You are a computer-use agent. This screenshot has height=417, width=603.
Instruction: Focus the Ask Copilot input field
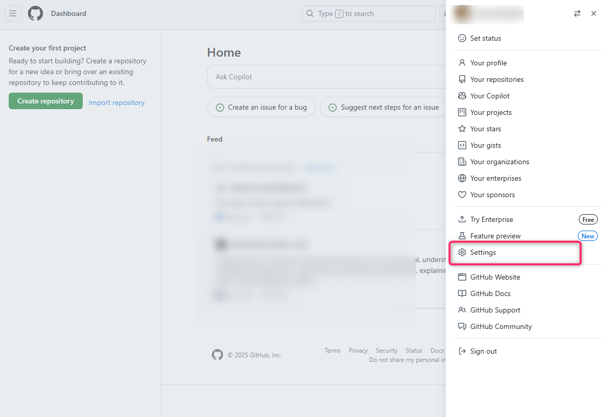327,77
